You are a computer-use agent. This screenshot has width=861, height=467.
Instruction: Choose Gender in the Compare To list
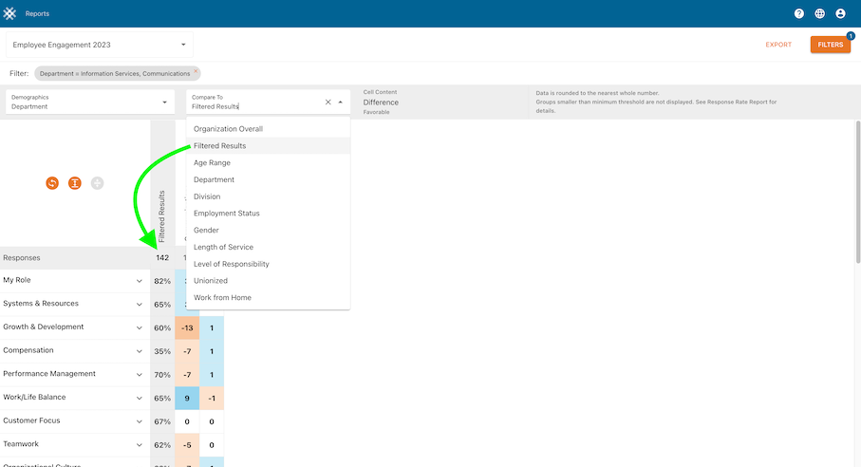pos(206,231)
